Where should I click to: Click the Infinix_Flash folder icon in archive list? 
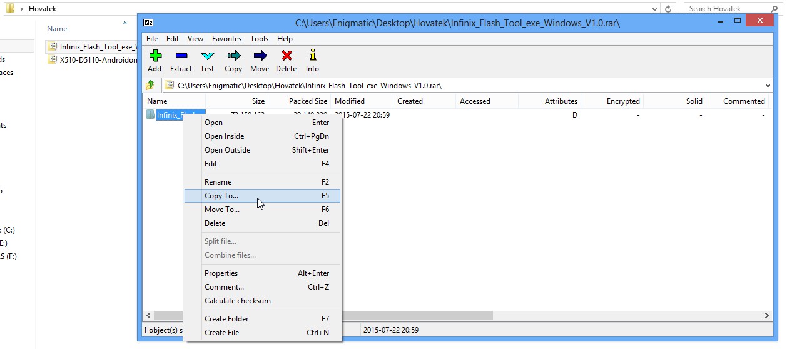150,114
